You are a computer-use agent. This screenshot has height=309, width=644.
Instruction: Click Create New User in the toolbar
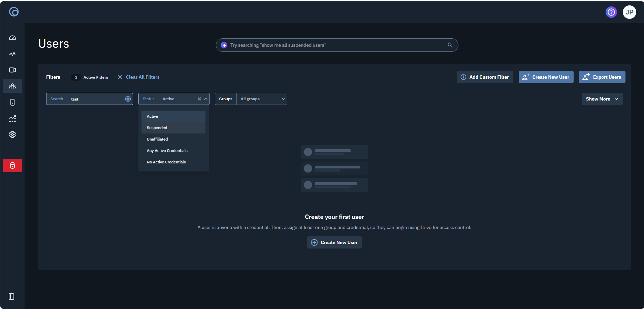tap(546, 77)
